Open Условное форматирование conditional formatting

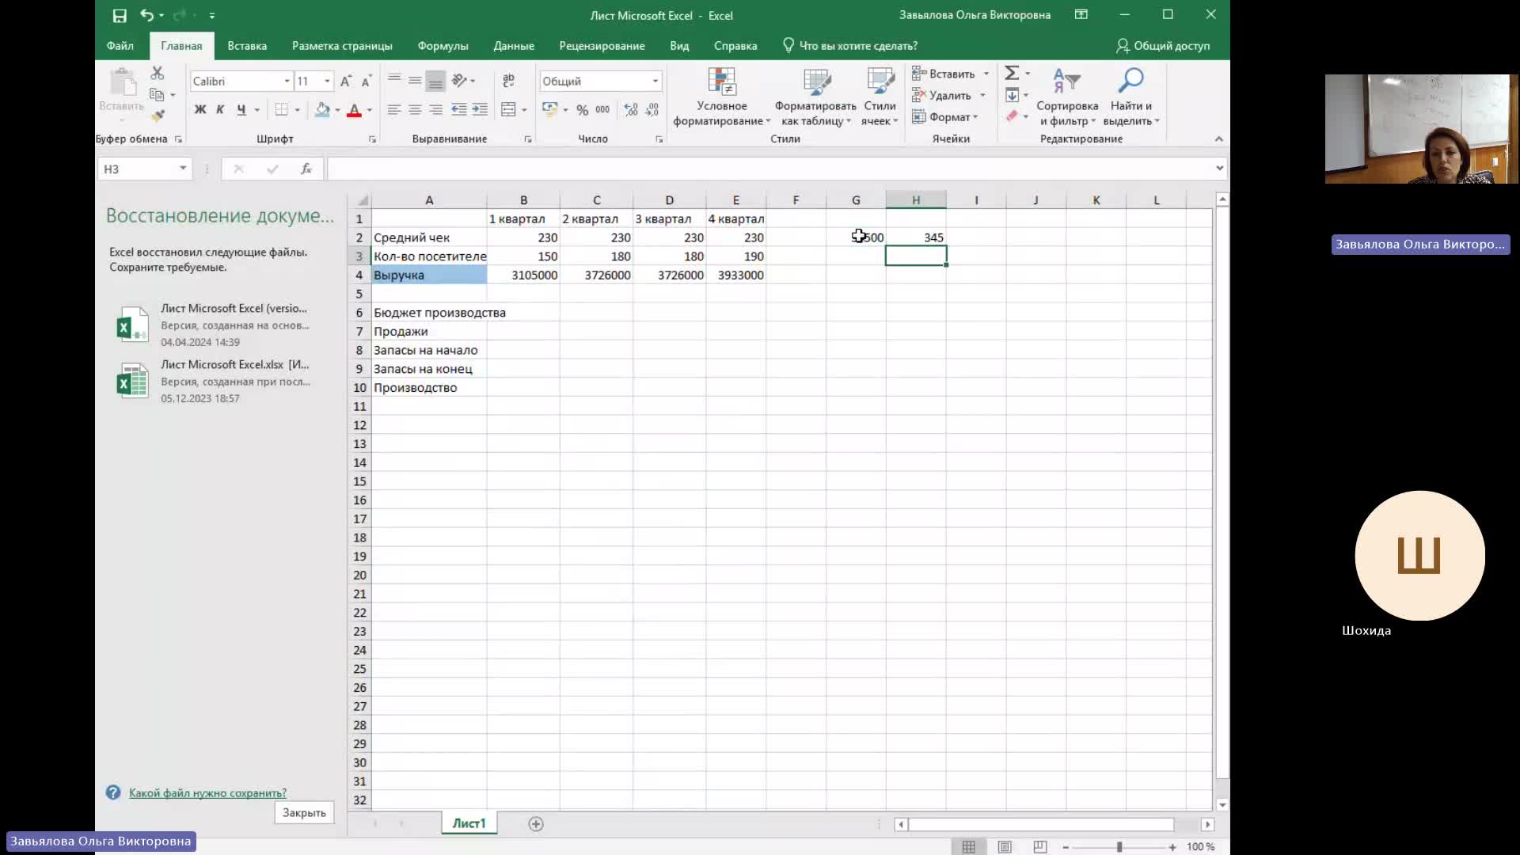[721, 97]
